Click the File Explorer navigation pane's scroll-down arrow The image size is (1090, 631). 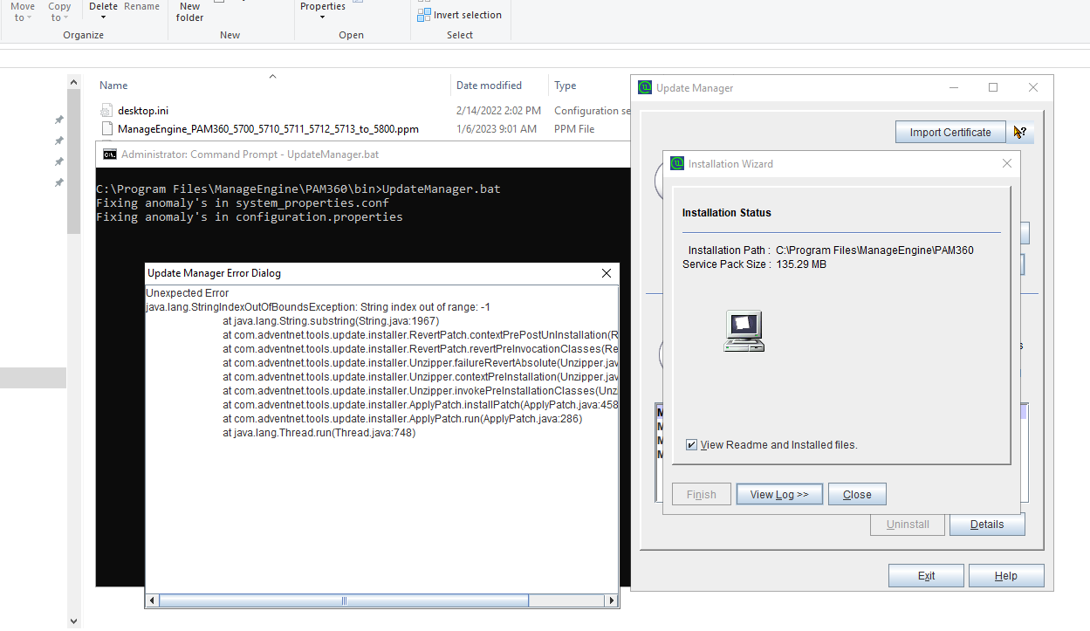click(x=73, y=621)
